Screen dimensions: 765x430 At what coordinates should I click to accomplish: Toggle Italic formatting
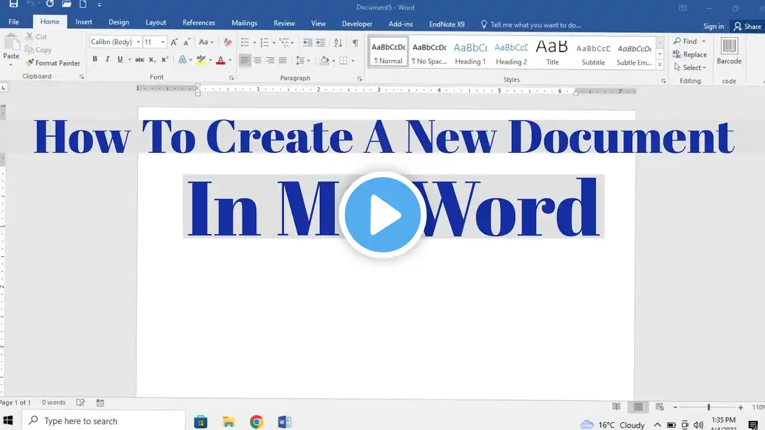click(108, 59)
